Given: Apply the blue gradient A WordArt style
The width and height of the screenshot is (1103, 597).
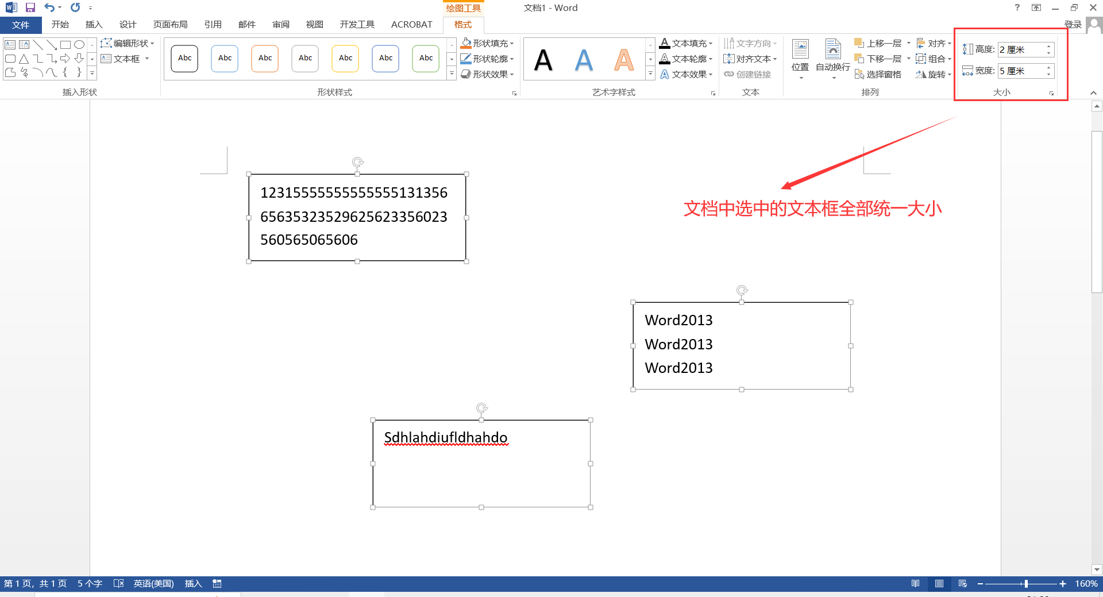Looking at the screenshot, I should 584,60.
